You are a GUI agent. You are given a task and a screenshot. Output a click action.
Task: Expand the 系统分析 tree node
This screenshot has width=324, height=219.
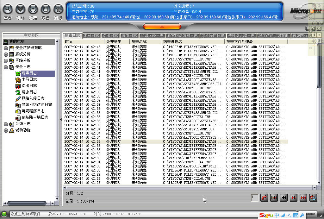(6, 54)
